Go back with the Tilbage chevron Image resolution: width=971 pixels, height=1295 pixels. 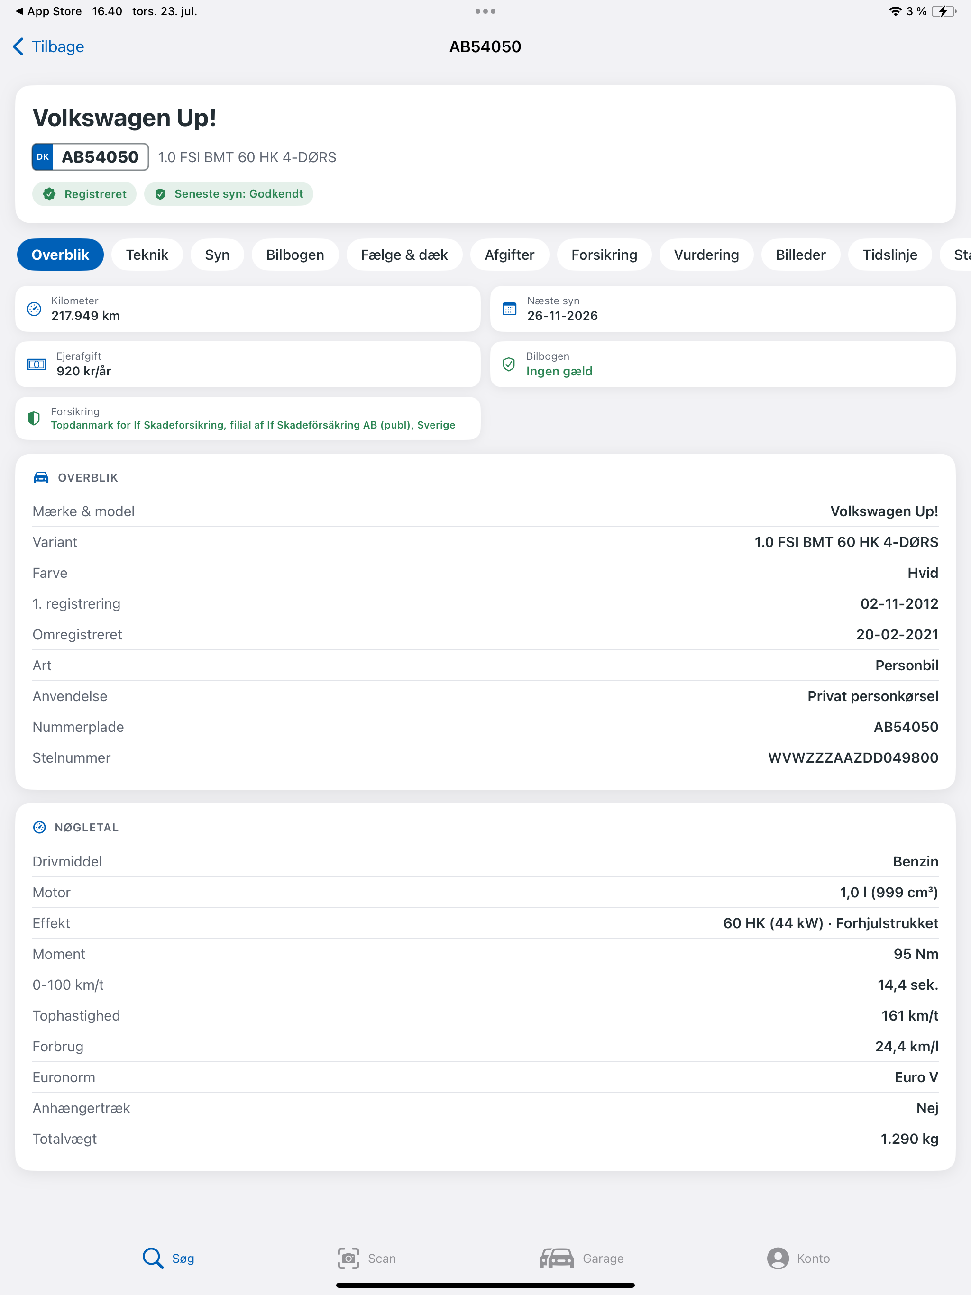18,47
